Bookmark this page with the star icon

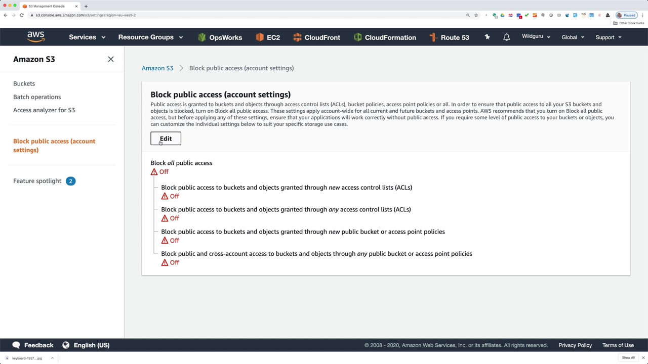[x=476, y=15]
